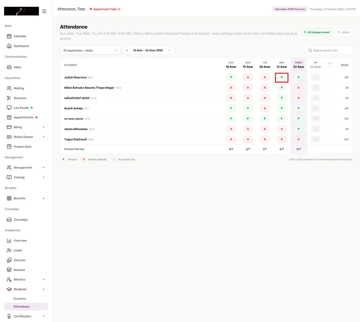
Task: Toggle Sumit Achaju's Tuesday 20 Asw attendance
Action: [x=265, y=108]
